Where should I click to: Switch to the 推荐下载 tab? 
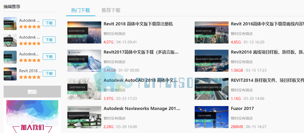[x=111, y=10]
